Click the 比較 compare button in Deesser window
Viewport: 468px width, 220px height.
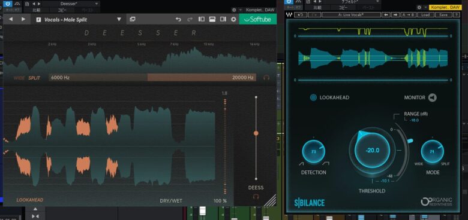[36, 10]
